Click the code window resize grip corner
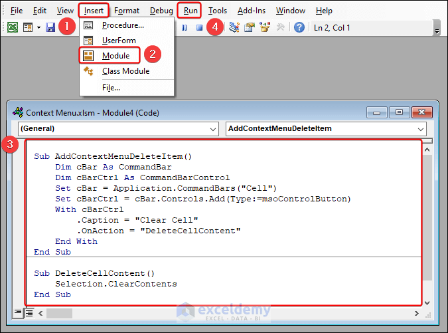 coord(427,315)
